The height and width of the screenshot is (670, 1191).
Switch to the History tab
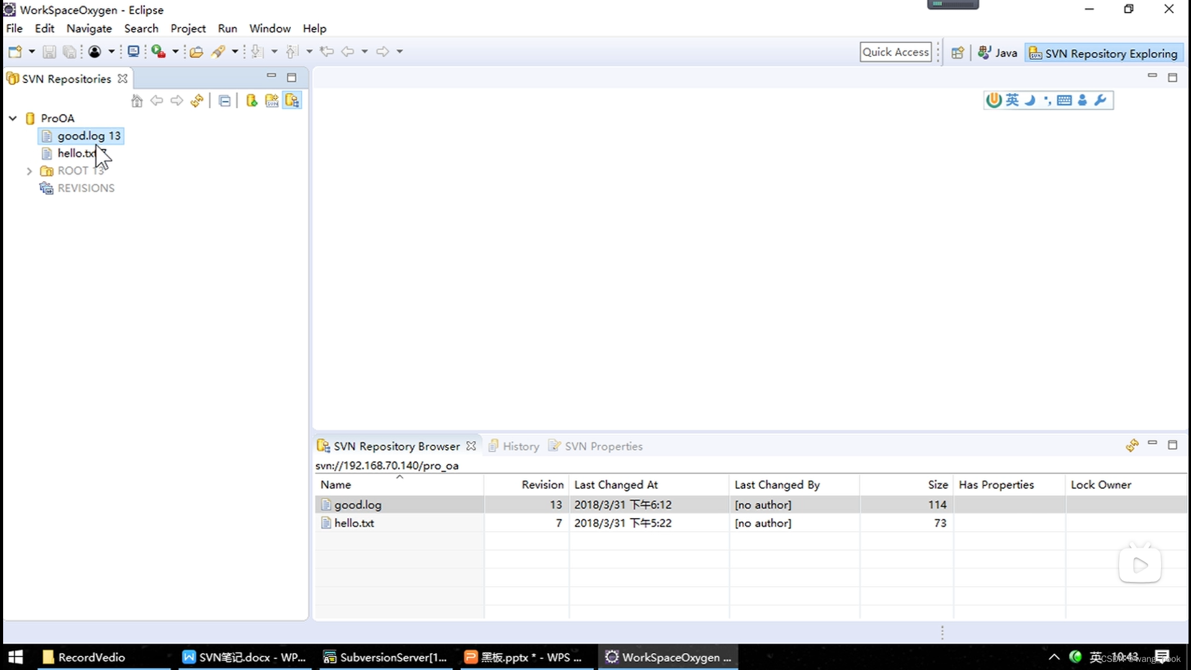(514, 446)
